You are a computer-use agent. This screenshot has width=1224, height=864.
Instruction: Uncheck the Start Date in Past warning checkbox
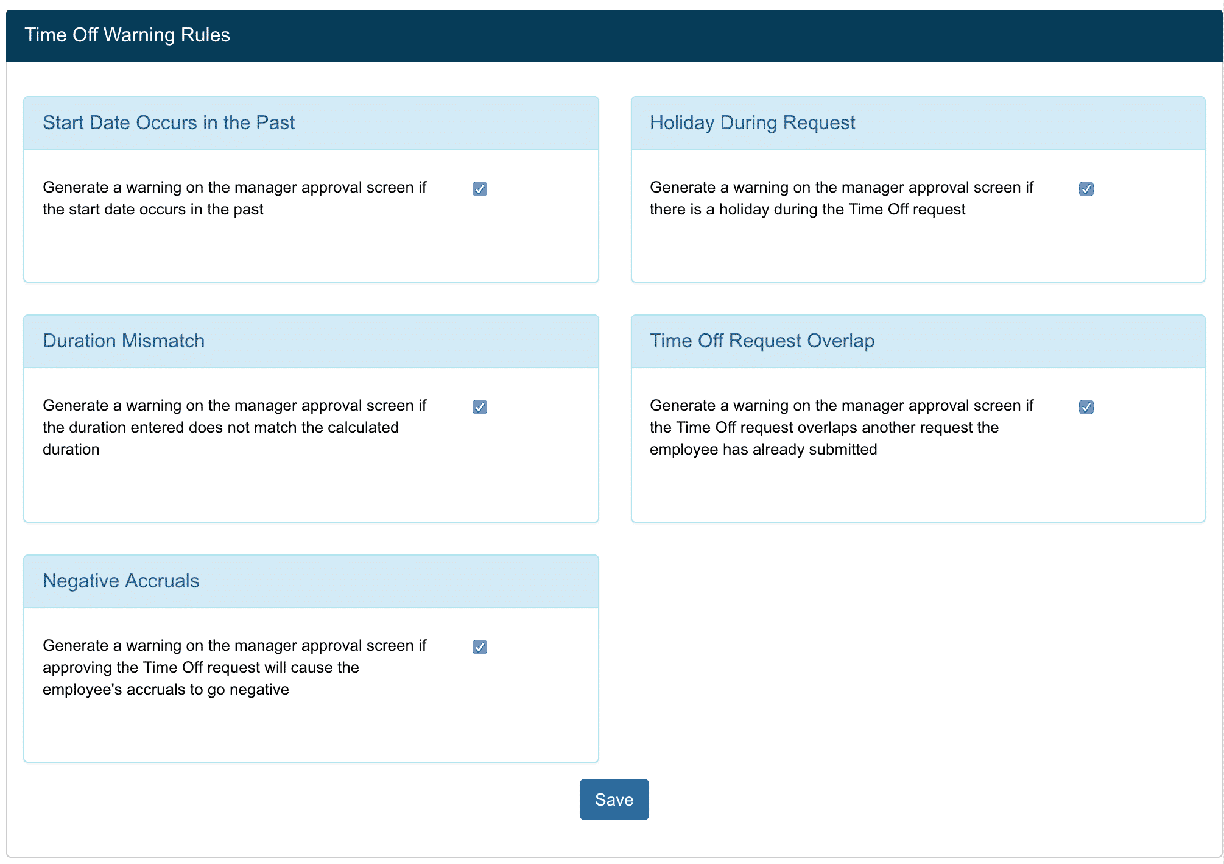(480, 189)
